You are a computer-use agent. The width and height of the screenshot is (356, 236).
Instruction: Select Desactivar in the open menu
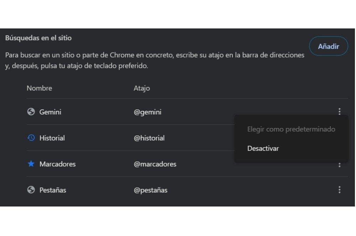coord(263,148)
